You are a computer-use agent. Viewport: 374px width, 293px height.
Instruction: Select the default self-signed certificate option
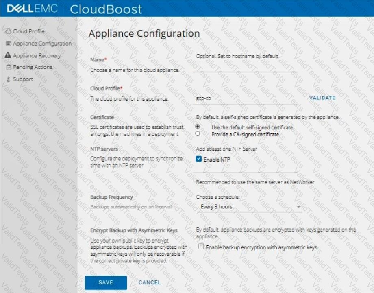[198, 127]
